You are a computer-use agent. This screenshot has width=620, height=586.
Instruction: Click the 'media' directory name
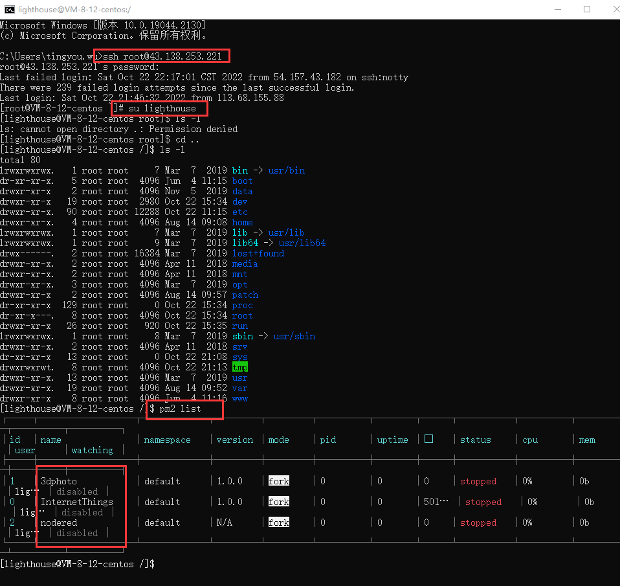tap(245, 264)
